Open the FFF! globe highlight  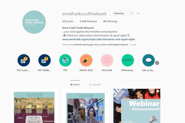pos(65,60)
